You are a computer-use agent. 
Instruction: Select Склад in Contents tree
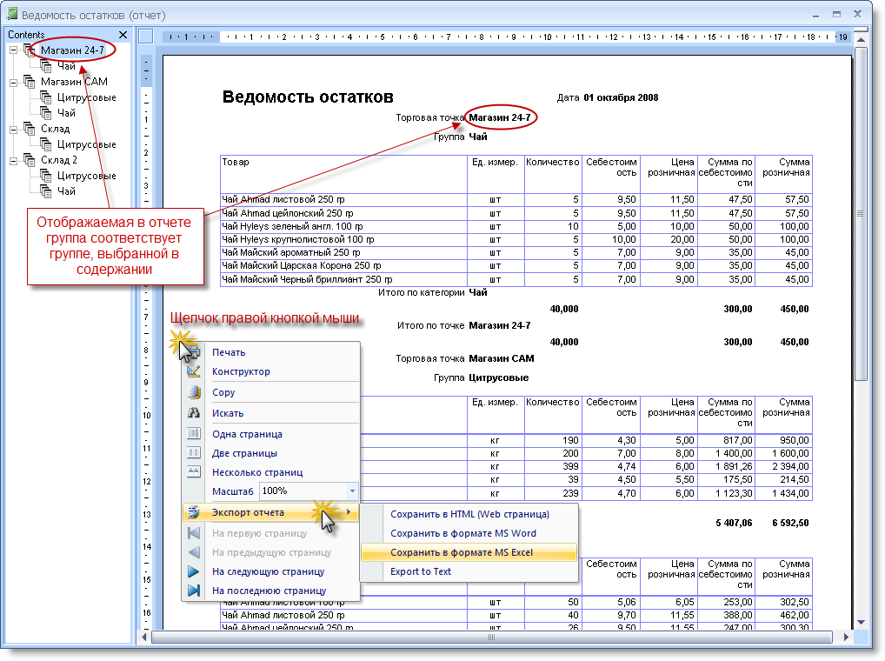click(56, 129)
